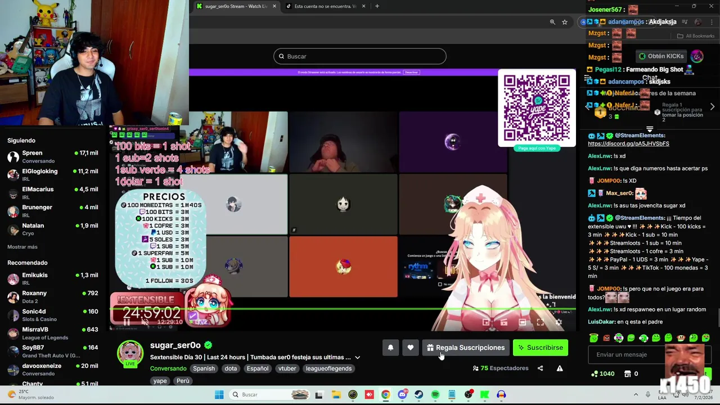
Task: Open Discord from the taskbar
Action: (402, 394)
